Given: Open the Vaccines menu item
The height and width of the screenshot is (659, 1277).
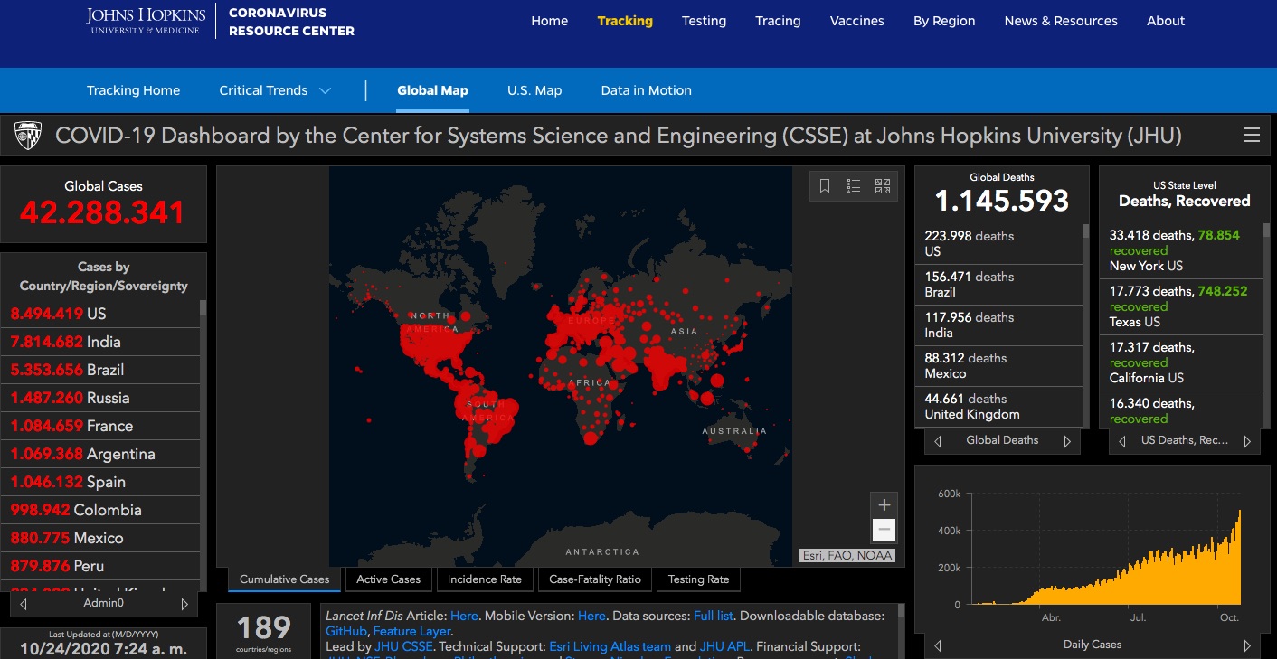Looking at the screenshot, I should [857, 21].
